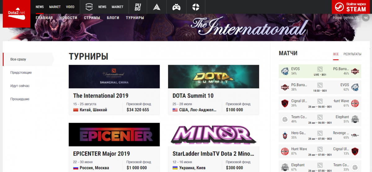Screen dimensions: 372x172
Task: Open the underlined NEWS link beside Dota2.net logo
Action: tap(40, 7)
